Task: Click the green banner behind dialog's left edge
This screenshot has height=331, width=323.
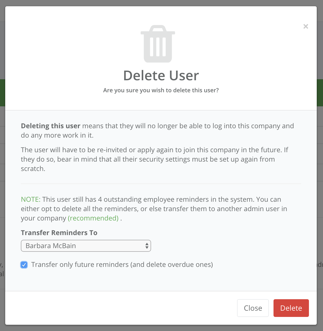Action: 3,93
